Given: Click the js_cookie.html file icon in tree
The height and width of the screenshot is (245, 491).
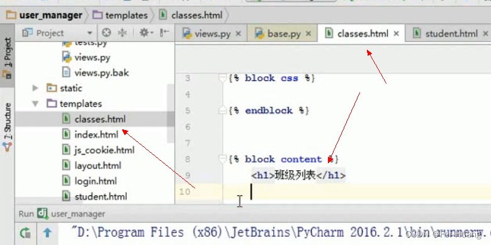Looking at the screenshot, I should 66,150.
